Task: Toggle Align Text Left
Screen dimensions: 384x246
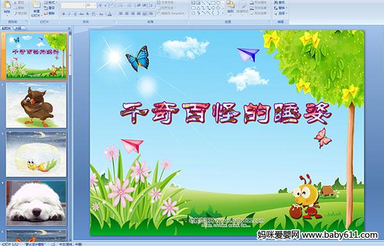Action: (121, 13)
